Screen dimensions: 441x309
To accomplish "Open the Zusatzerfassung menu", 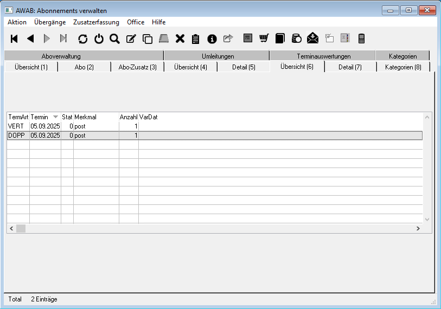I will point(96,22).
